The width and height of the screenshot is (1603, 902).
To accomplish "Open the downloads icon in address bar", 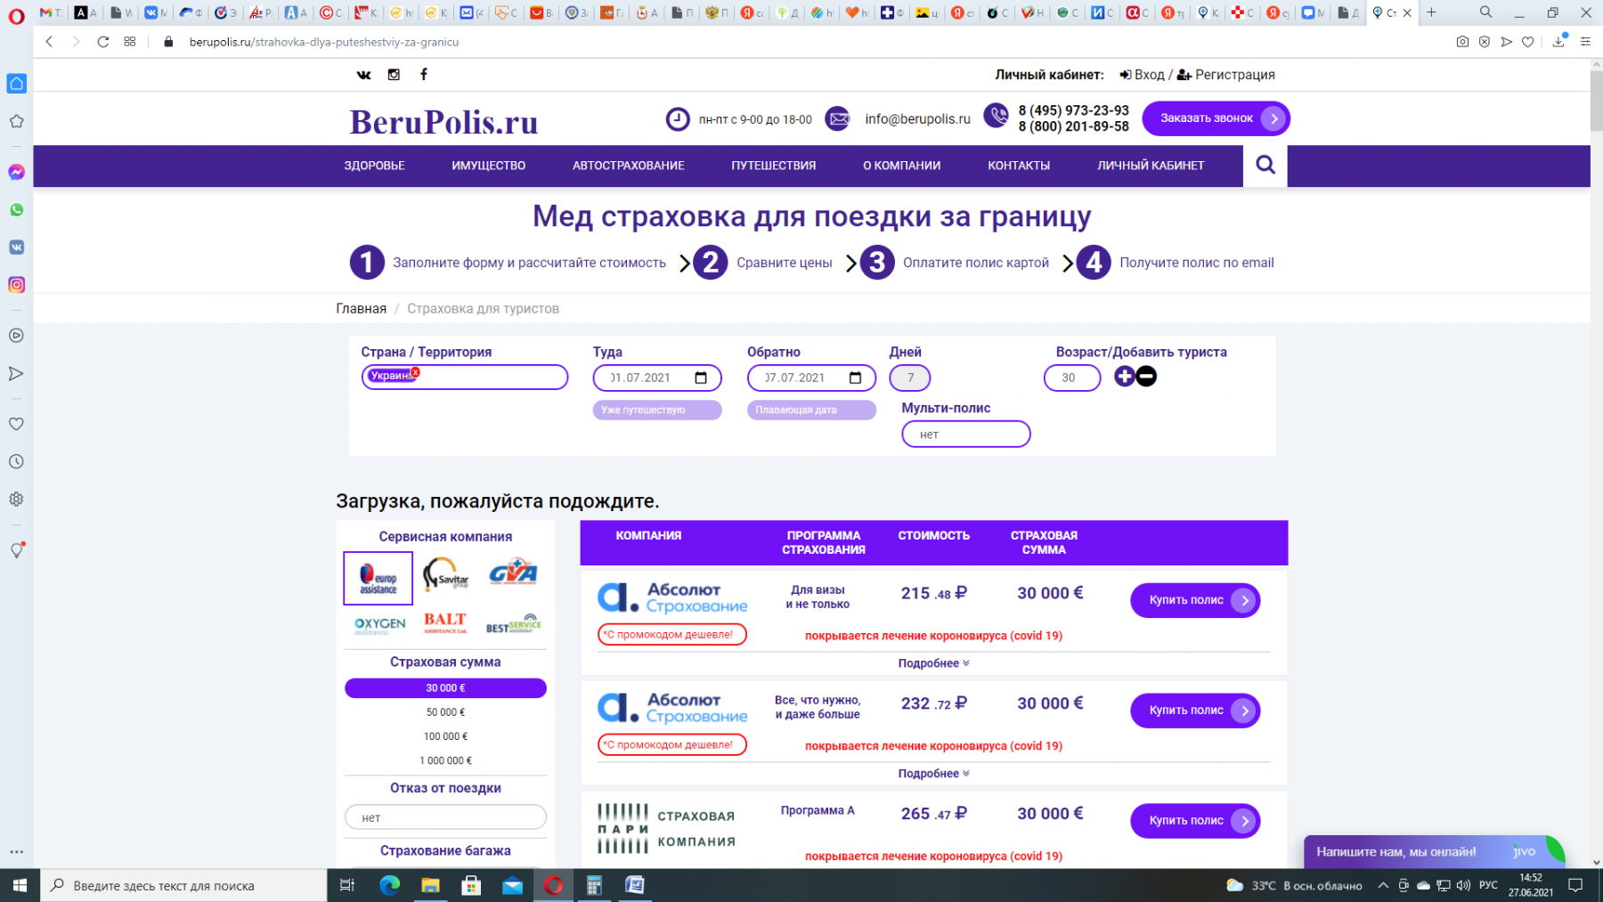I will pos(1558,42).
